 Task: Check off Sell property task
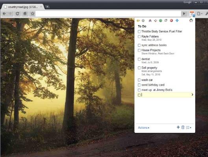coord(139,68)
